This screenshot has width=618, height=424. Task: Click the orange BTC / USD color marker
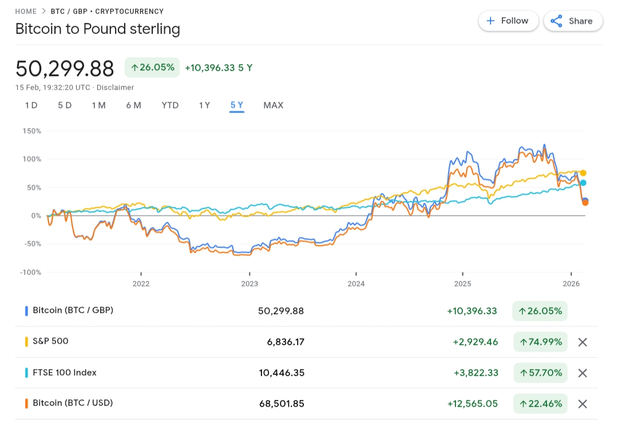26,403
